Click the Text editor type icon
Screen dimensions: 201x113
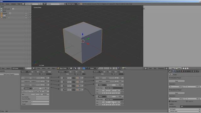pyautogui.click(x=146, y=68)
